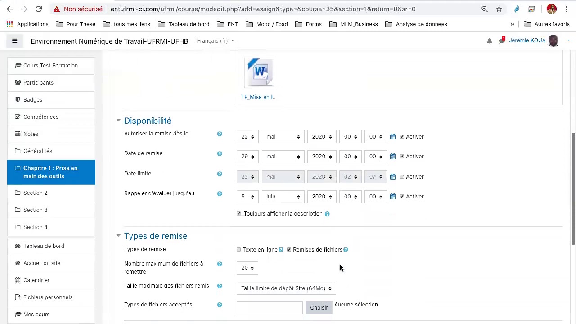Viewport: 576px width, 324px height.
Task: Open help for Types de fichiers acceptés
Action: [220, 305]
